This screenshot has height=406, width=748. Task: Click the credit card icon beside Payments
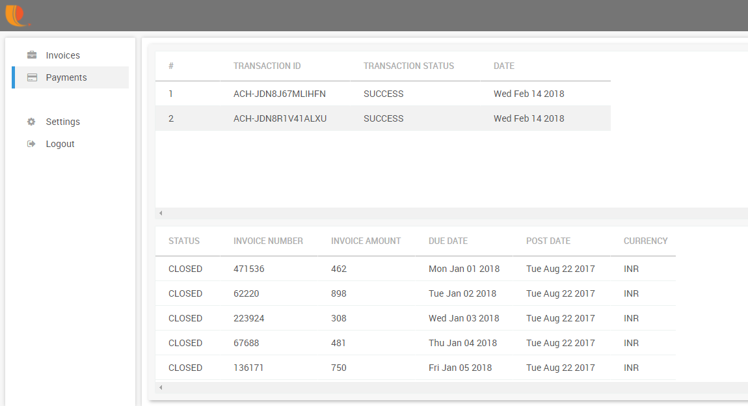coord(32,77)
